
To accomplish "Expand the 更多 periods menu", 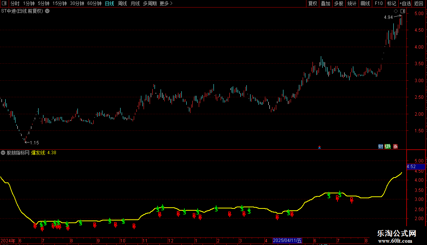I will [x=166, y=3].
